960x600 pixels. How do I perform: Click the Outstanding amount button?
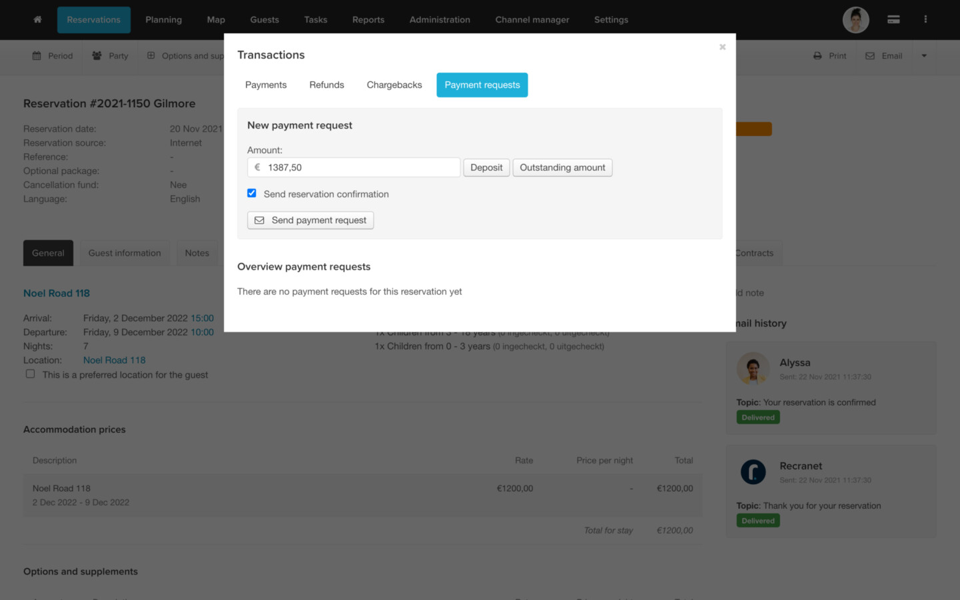[562, 168]
